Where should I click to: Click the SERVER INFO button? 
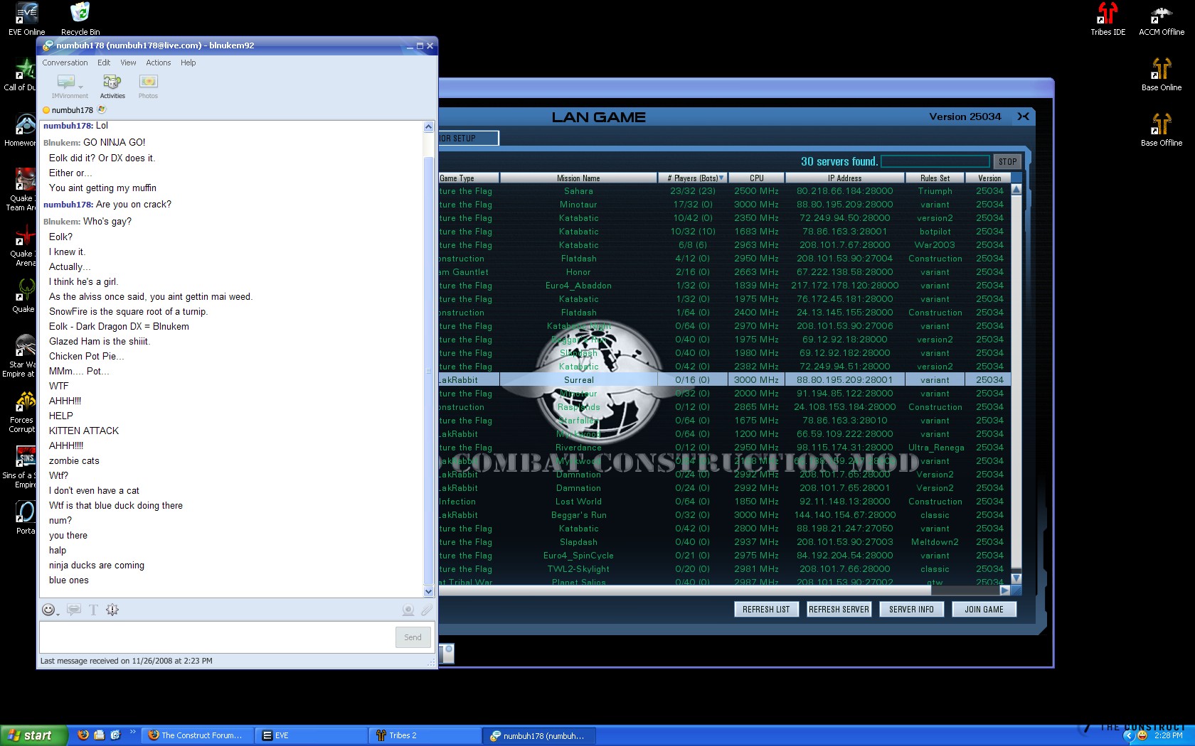pyautogui.click(x=911, y=609)
